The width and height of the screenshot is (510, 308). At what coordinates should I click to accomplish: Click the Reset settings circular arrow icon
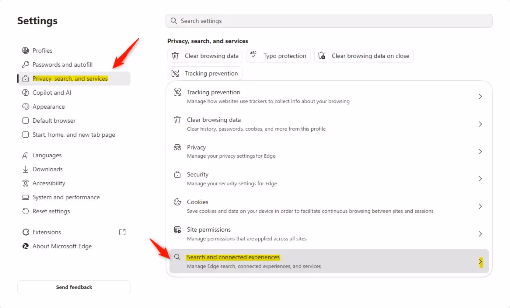[25, 211]
